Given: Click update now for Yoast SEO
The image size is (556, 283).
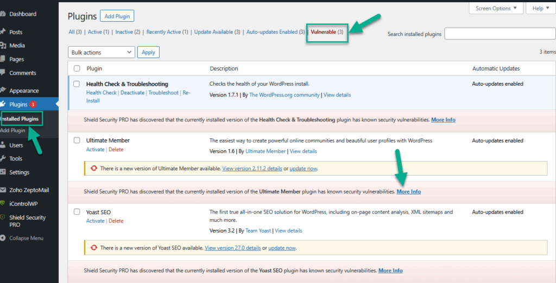Looking at the screenshot, I should (x=282, y=248).
